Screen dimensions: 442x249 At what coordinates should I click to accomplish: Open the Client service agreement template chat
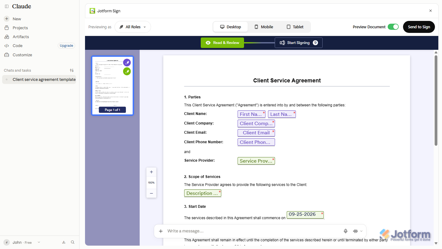click(39, 79)
